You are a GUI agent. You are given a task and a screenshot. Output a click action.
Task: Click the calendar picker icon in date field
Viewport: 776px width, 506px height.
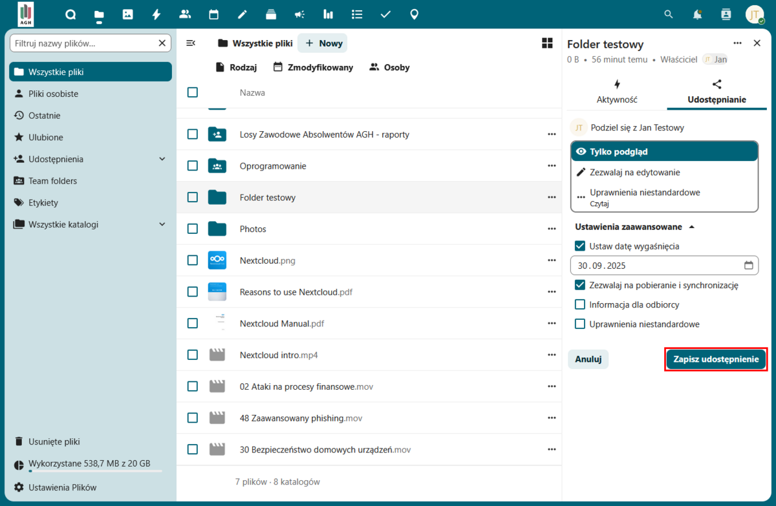749,265
